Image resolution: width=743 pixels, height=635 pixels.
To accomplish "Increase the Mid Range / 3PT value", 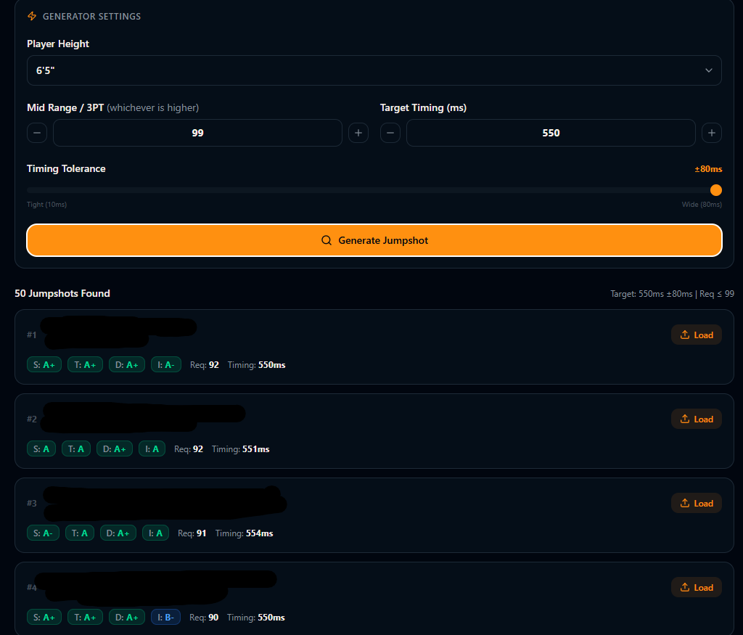I will [x=358, y=133].
